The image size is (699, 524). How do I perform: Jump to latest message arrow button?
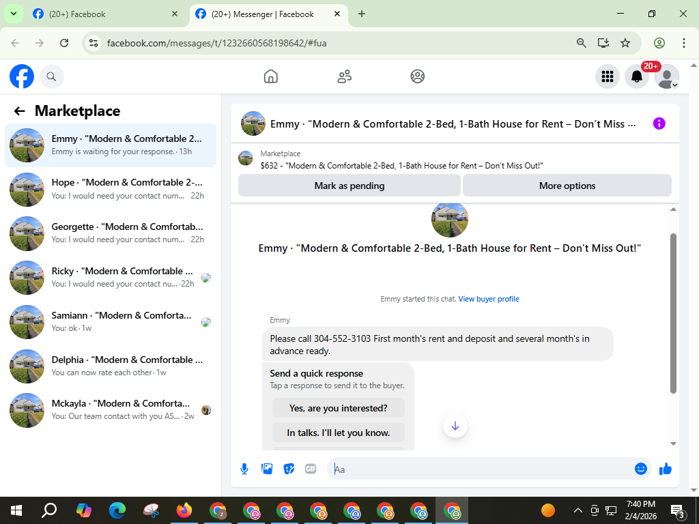click(x=455, y=426)
